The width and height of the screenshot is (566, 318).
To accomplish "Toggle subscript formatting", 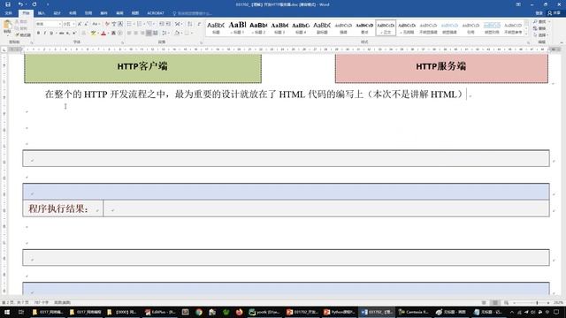I will [68, 34].
